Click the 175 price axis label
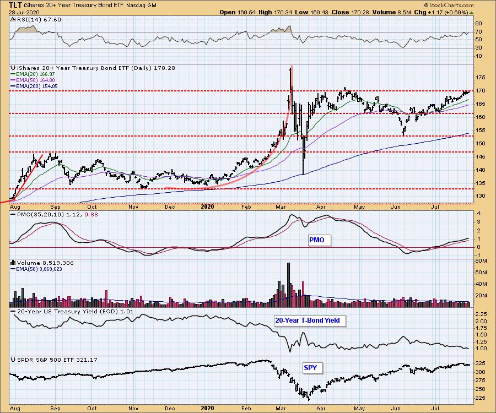Viewport: 496px width, 413px height. (481, 78)
